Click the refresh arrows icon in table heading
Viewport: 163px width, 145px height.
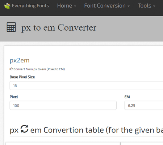point(24,129)
